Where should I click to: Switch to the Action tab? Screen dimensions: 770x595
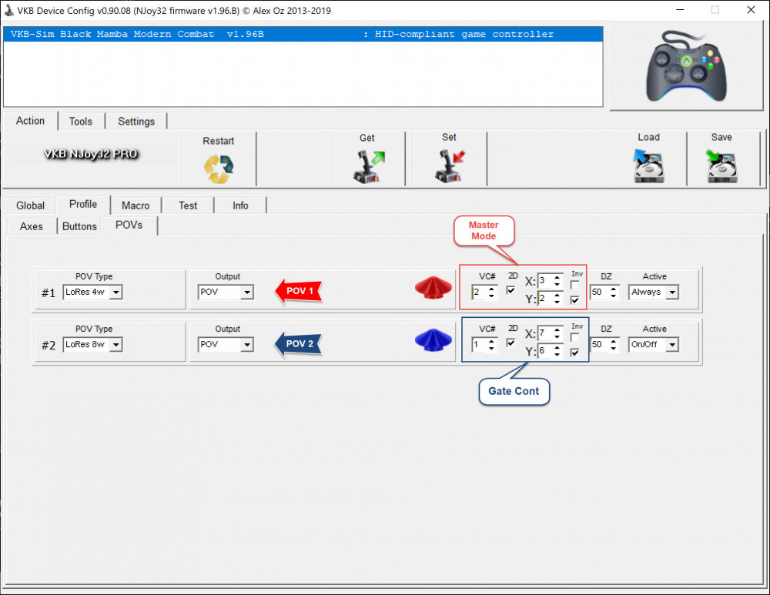tap(31, 121)
